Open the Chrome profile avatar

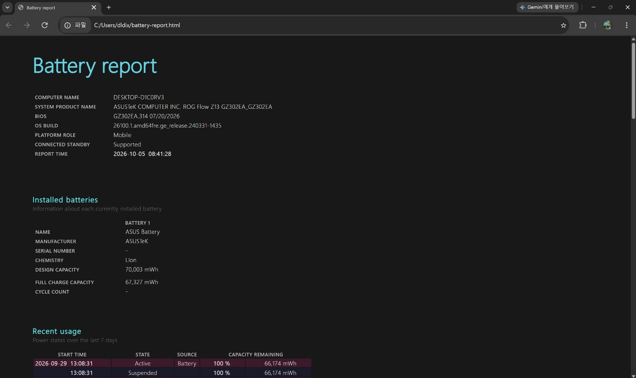coord(607,25)
